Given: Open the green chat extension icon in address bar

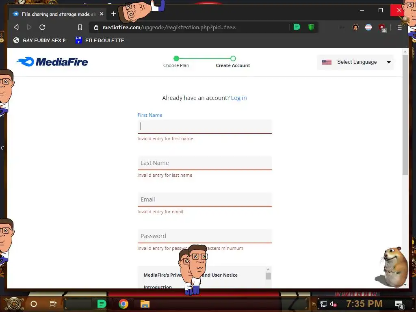Looking at the screenshot, I should tap(297, 27).
